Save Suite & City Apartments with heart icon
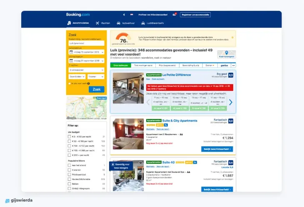The width and height of the screenshot is (304, 207). [141, 122]
